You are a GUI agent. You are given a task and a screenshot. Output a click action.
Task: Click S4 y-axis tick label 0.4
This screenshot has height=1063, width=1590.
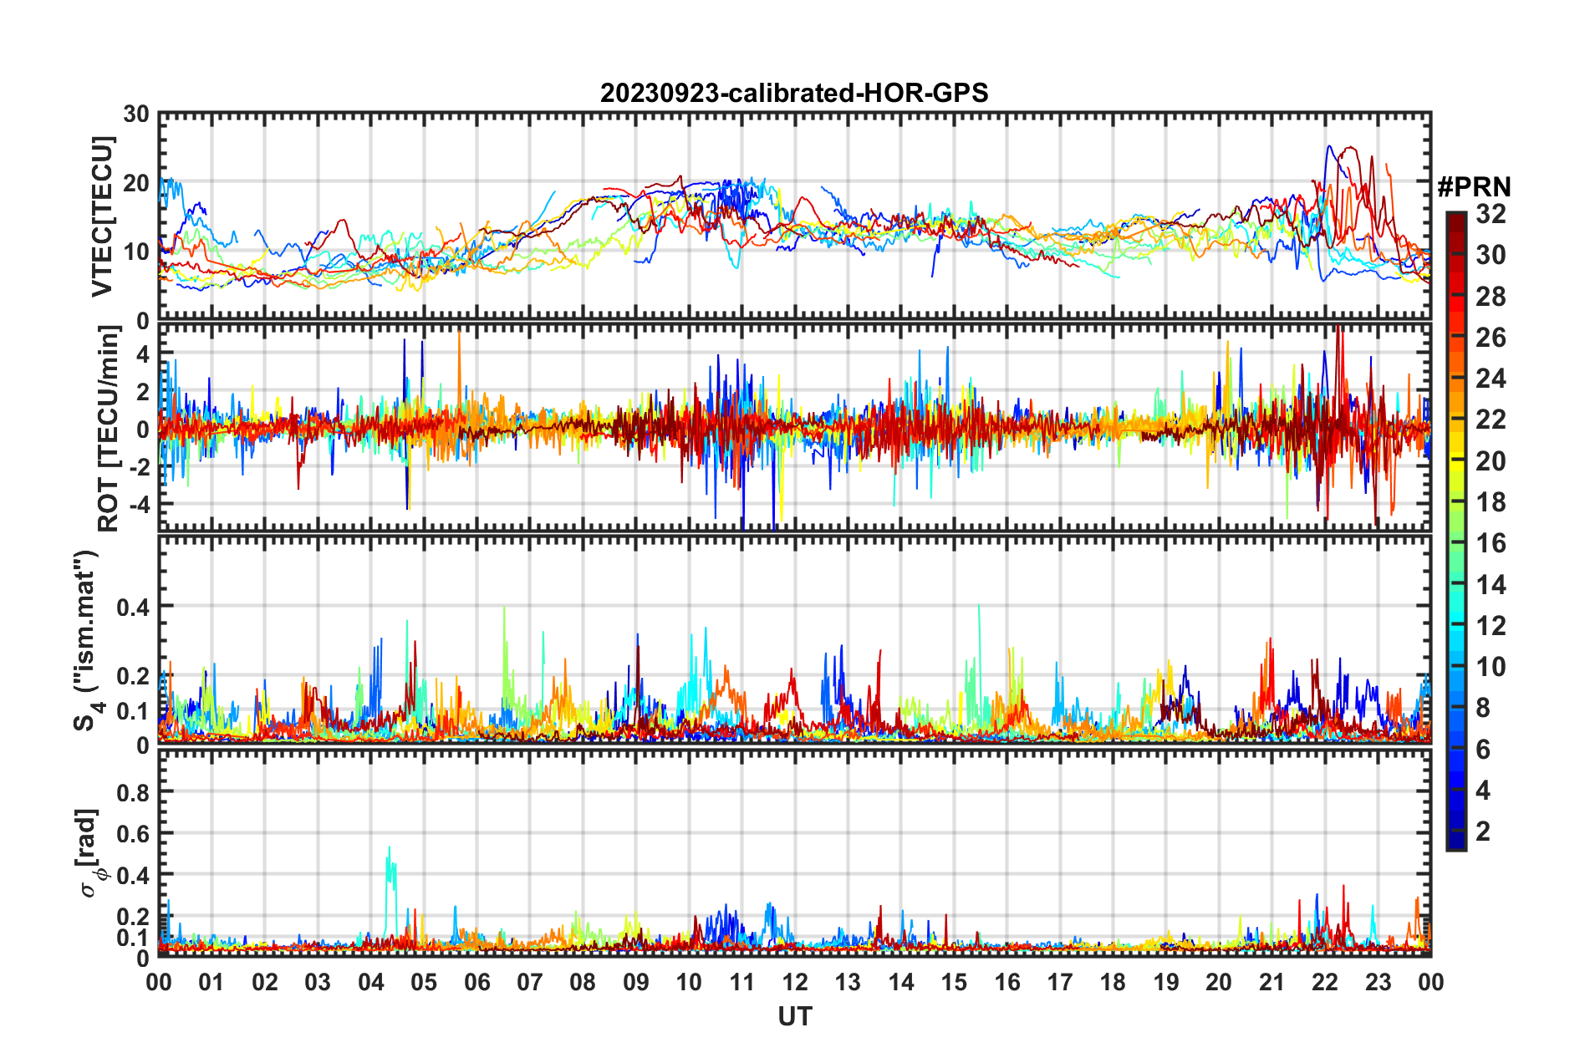[x=132, y=607]
